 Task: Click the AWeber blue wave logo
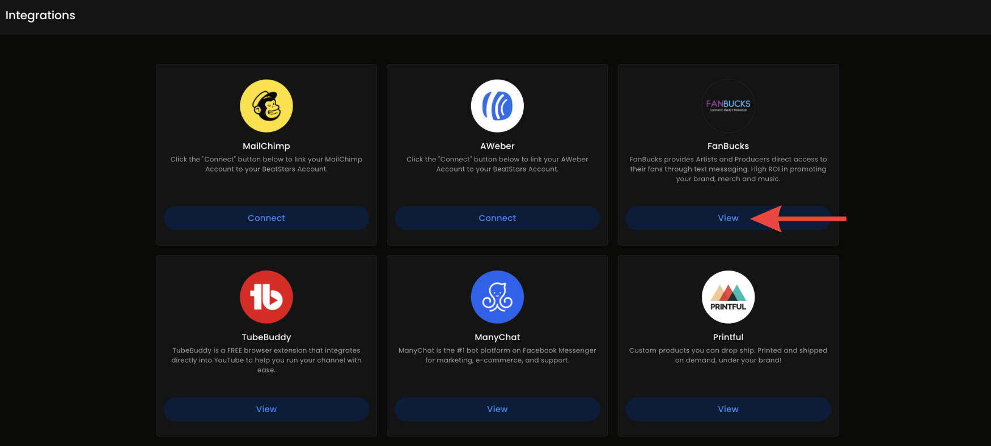pos(497,106)
